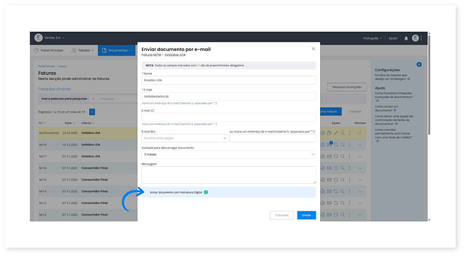This screenshot has height=256, width=464.
Task: Expand the Tabelas menu
Action: pyautogui.click(x=82, y=50)
